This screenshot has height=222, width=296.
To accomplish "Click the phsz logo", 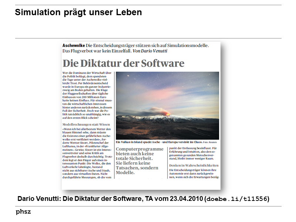I will click(23, 212).
